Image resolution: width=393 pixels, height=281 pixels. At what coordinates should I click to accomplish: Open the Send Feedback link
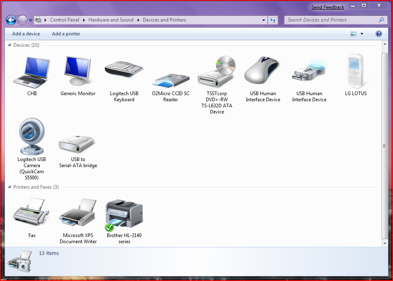click(x=328, y=7)
